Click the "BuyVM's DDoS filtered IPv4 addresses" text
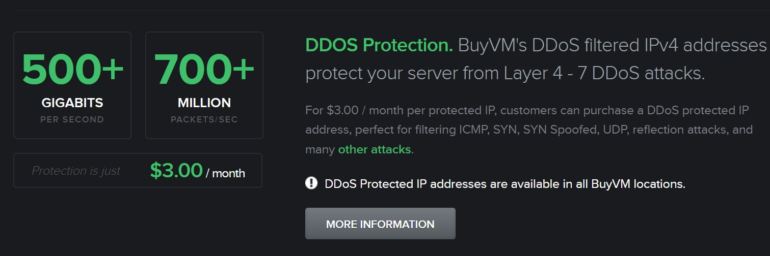Screen dimensions: 770x256 point(612,46)
